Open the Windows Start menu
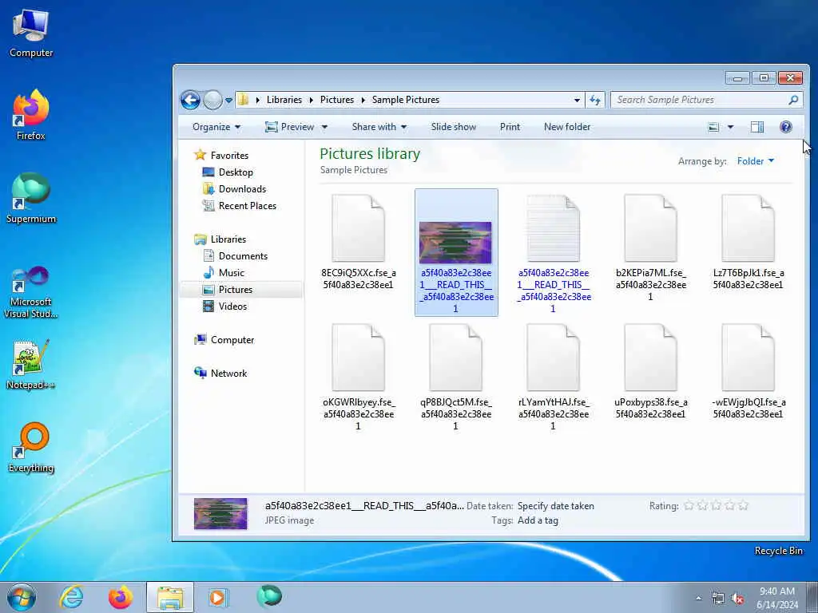The width and height of the screenshot is (818, 613). [x=22, y=597]
